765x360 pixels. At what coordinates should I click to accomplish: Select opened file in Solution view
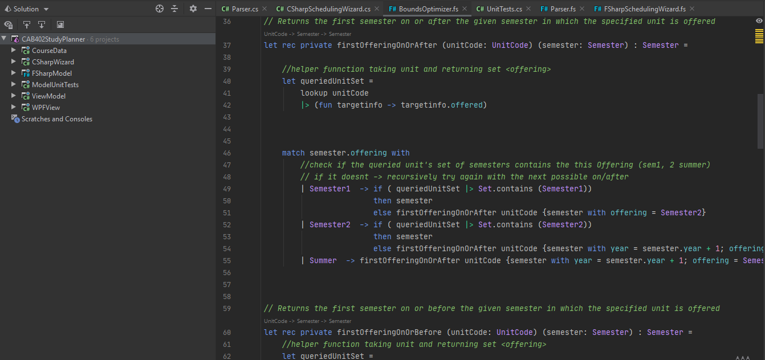(x=8, y=25)
